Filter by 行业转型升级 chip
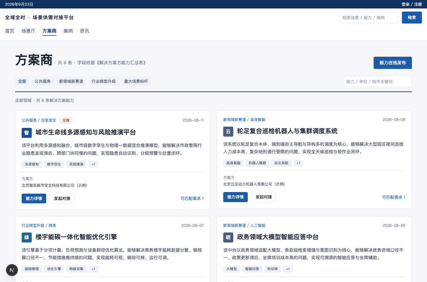Screen dimensions: 427x282 pos(104,81)
